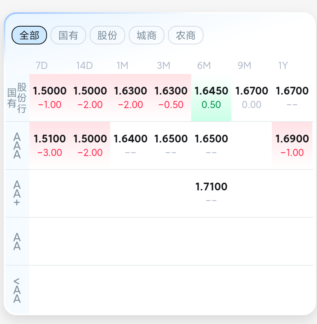Open the AAA 1Y 1.6900 cell

point(292,146)
